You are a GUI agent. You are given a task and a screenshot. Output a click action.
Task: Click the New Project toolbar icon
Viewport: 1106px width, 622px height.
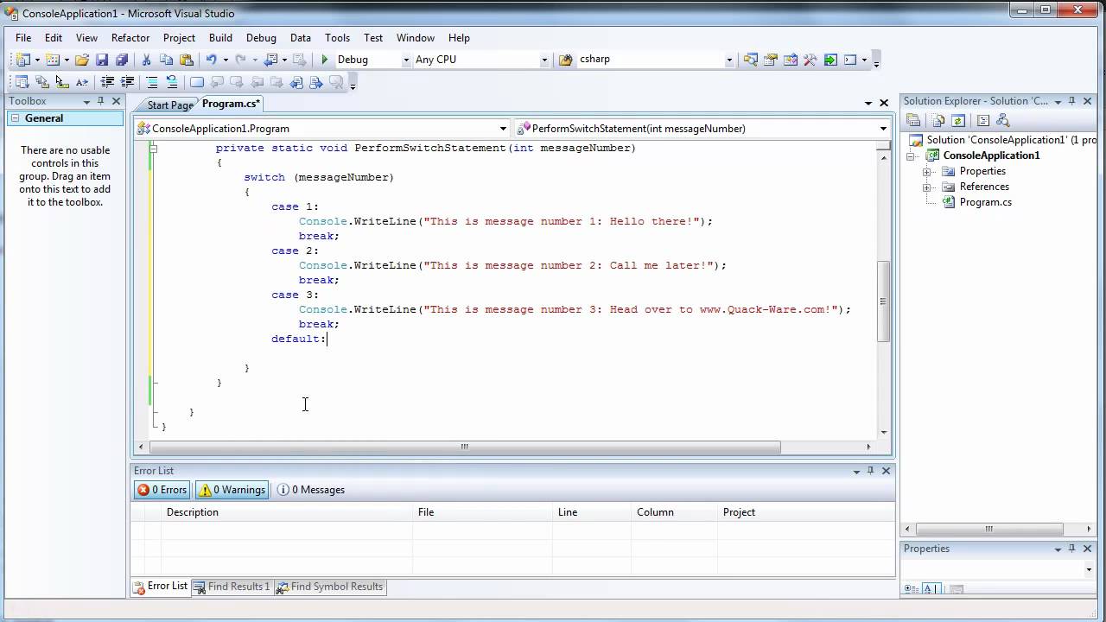coord(22,60)
